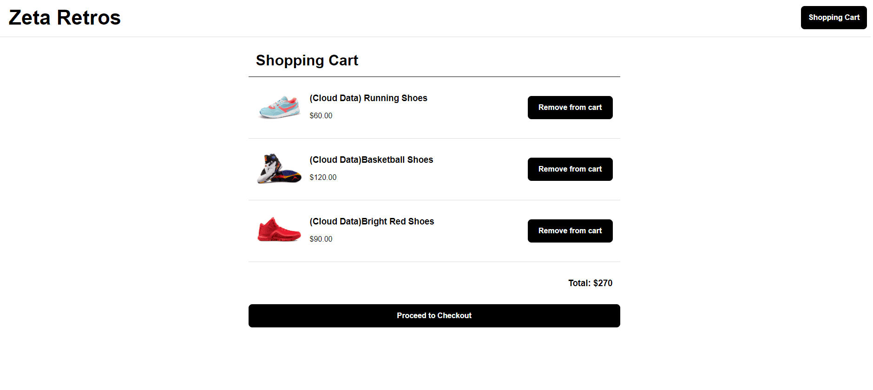Select the Running Shoes product image
Screen dimensions: 873x390
279,108
